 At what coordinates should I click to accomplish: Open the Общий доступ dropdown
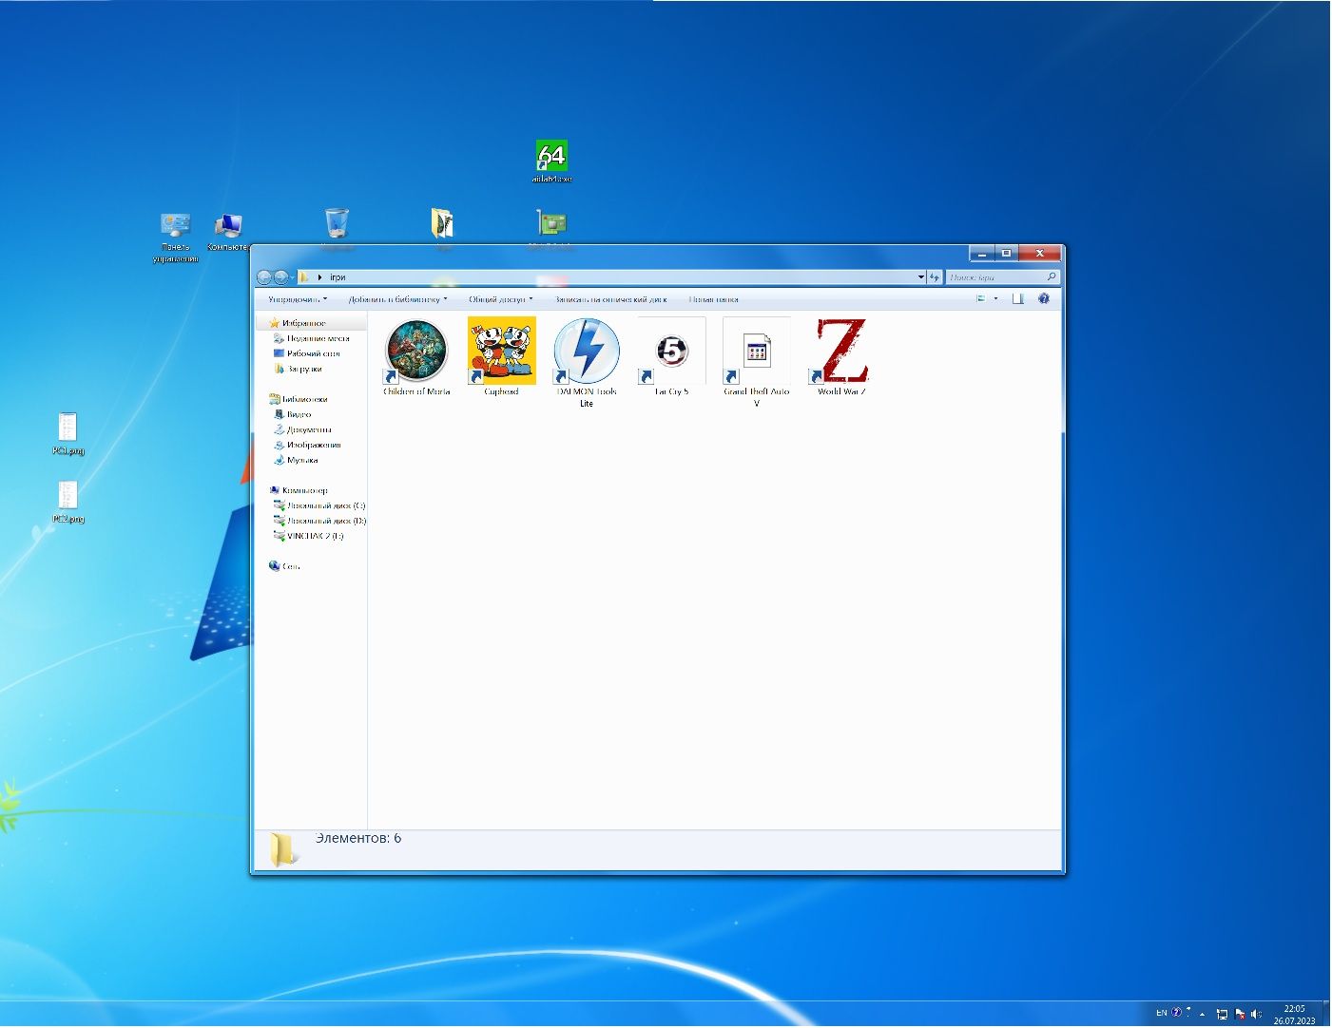point(500,299)
